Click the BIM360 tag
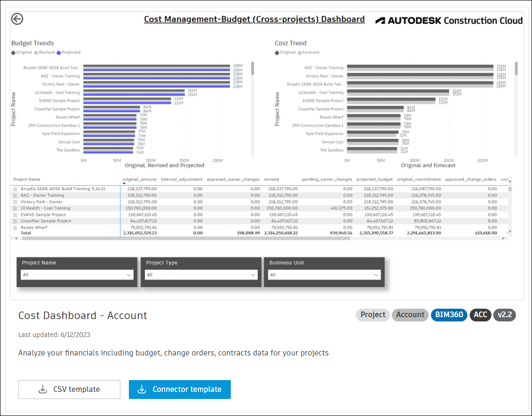The height and width of the screenshot is (416, 532). (x=449, y=315)
